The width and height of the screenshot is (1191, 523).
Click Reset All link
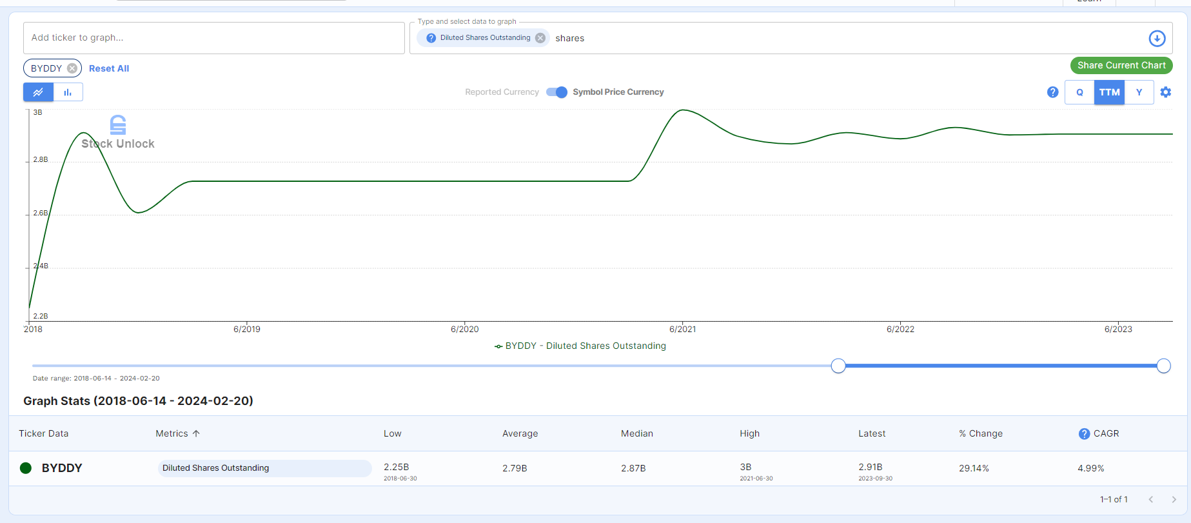pos(109,68)
